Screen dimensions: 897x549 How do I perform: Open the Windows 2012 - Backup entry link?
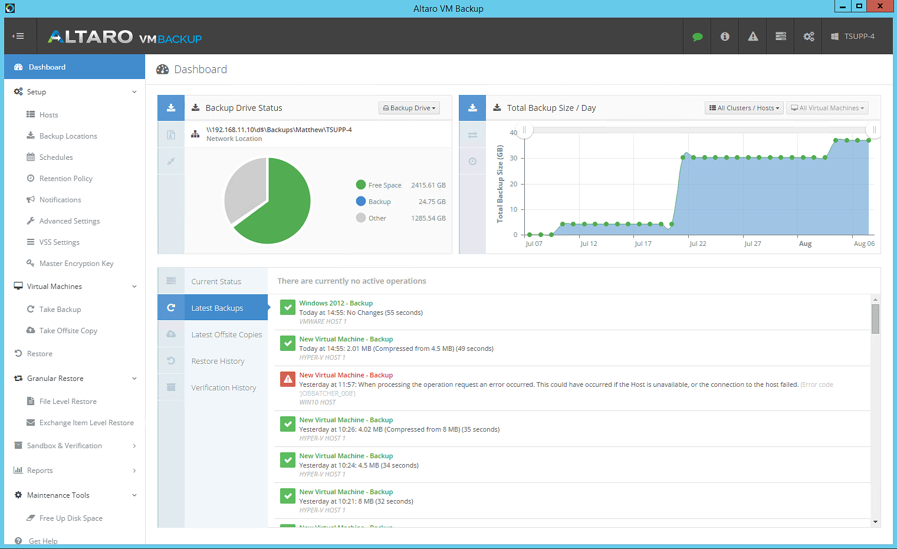[x=336, y=303]
